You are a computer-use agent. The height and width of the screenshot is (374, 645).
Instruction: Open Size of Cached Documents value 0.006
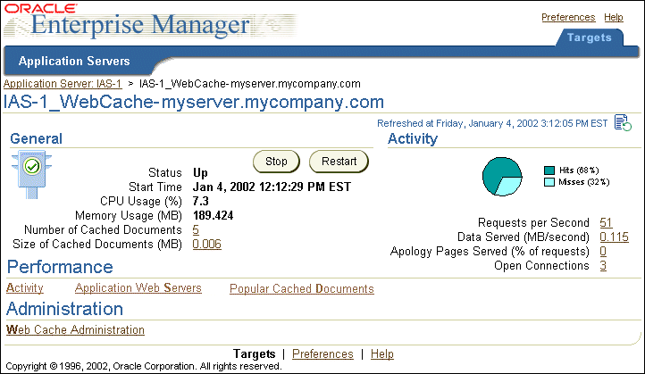point(207,245)
